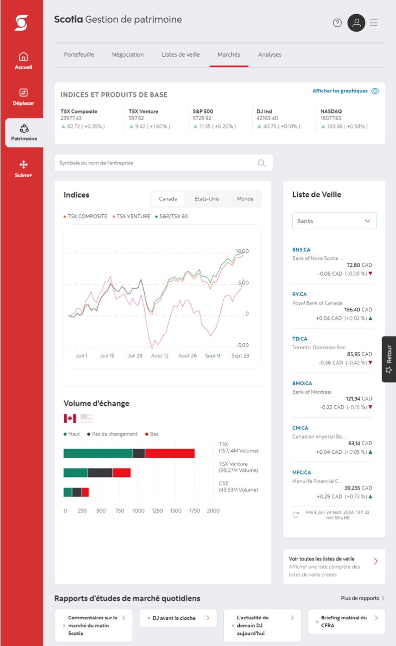Open the RY:CA ticker link
Viewport: 396px width, 646px height.
point(299,294)
